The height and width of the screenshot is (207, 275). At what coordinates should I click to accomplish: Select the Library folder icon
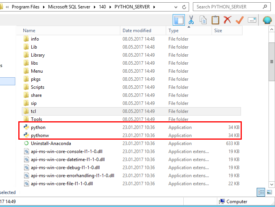(x=26, y=55)
